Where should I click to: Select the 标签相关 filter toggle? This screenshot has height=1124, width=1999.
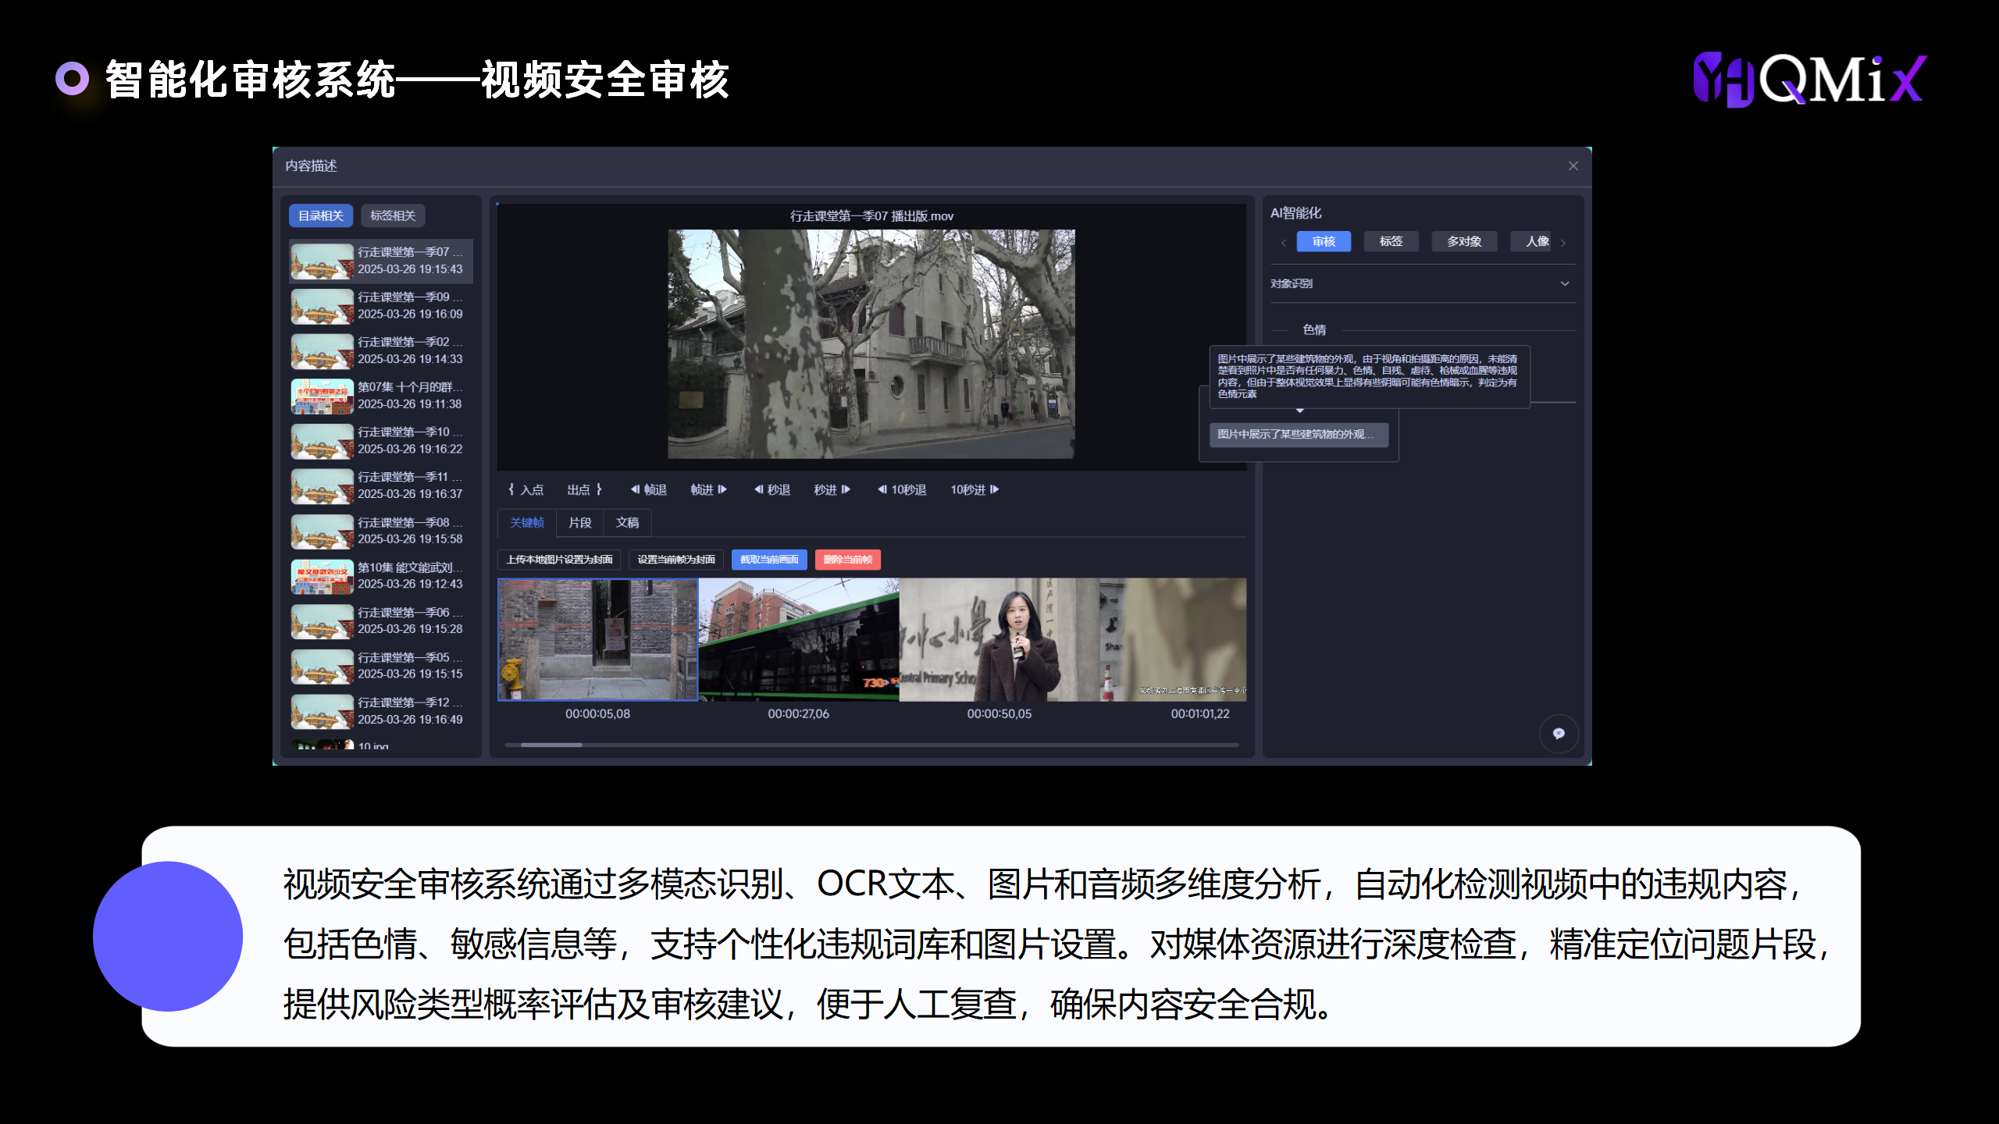tap(393, 215)
